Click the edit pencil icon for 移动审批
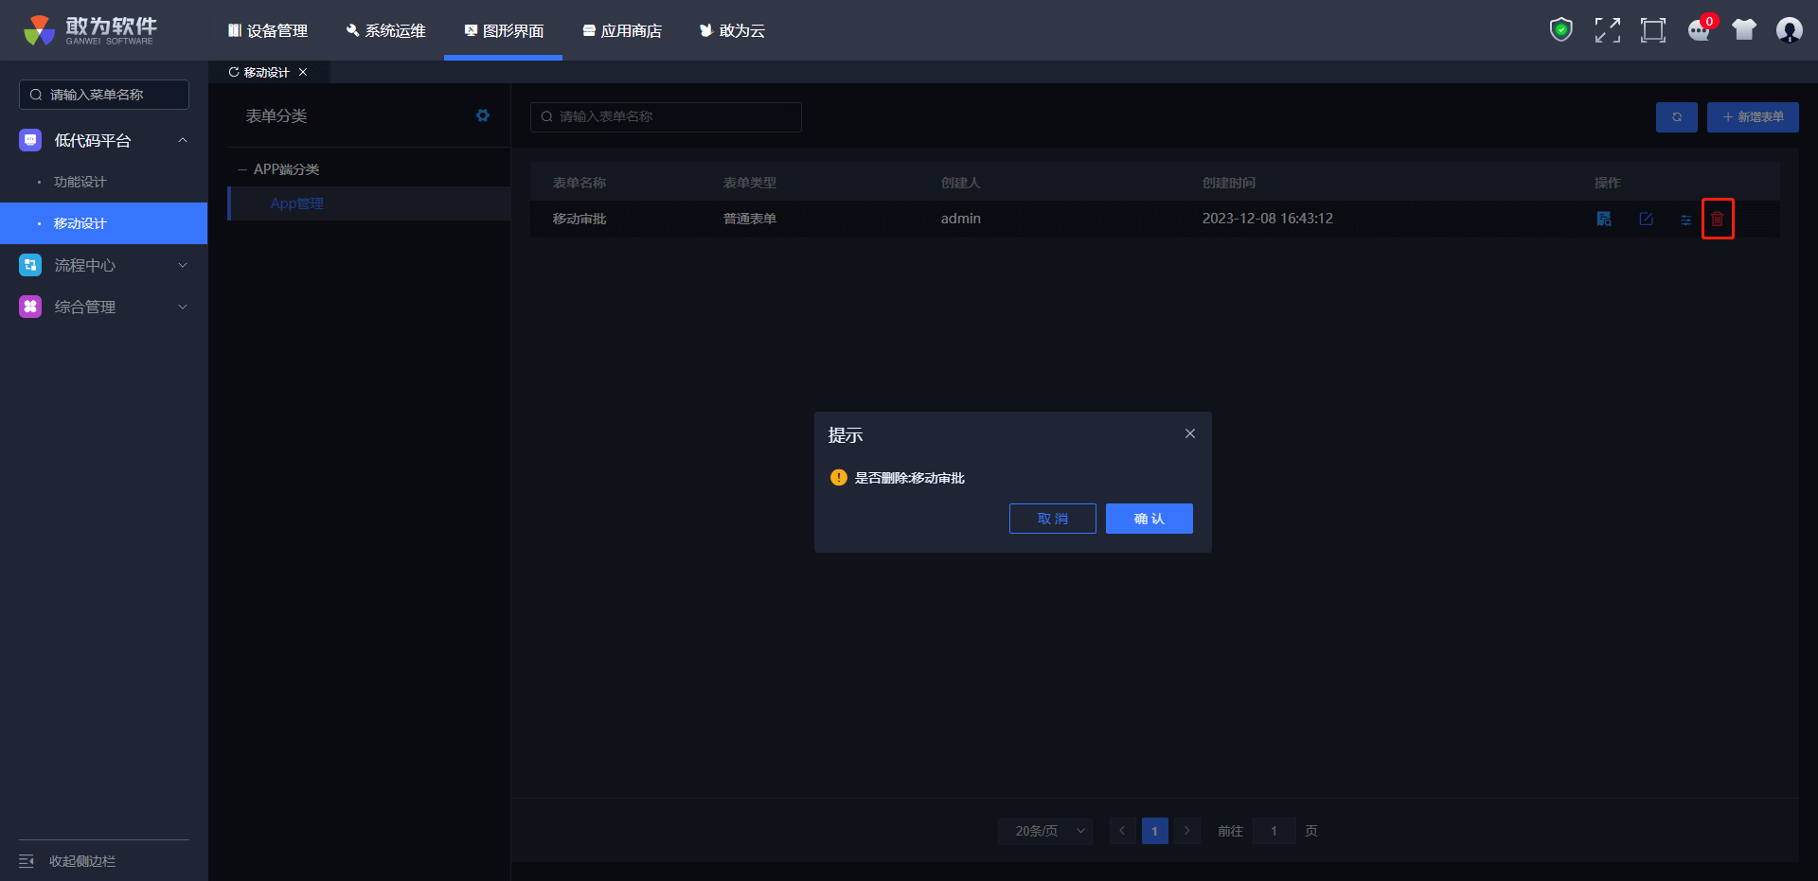 (x=1646, y=219)
